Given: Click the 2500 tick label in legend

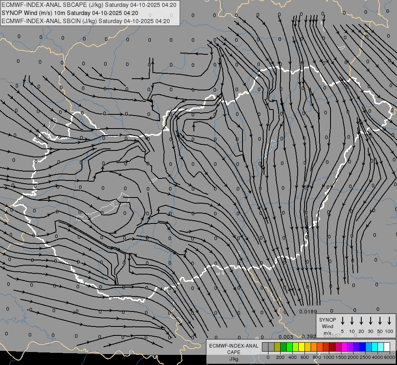Looking at the screenshot, I should [x=365, y=357].
